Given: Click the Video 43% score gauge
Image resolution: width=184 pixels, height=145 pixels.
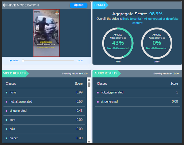Looking at the screenshot, I should point(118,43).
